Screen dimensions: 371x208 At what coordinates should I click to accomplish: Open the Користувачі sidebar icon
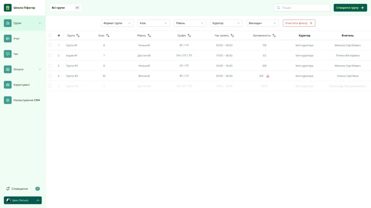coord(8,84)
